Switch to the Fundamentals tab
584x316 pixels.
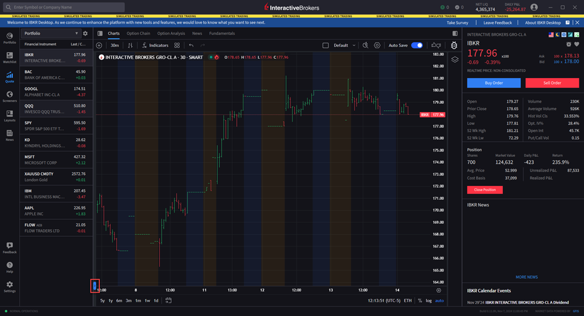click(x=222, y=33)
